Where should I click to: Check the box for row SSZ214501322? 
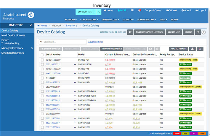click(x=42, y=64)
